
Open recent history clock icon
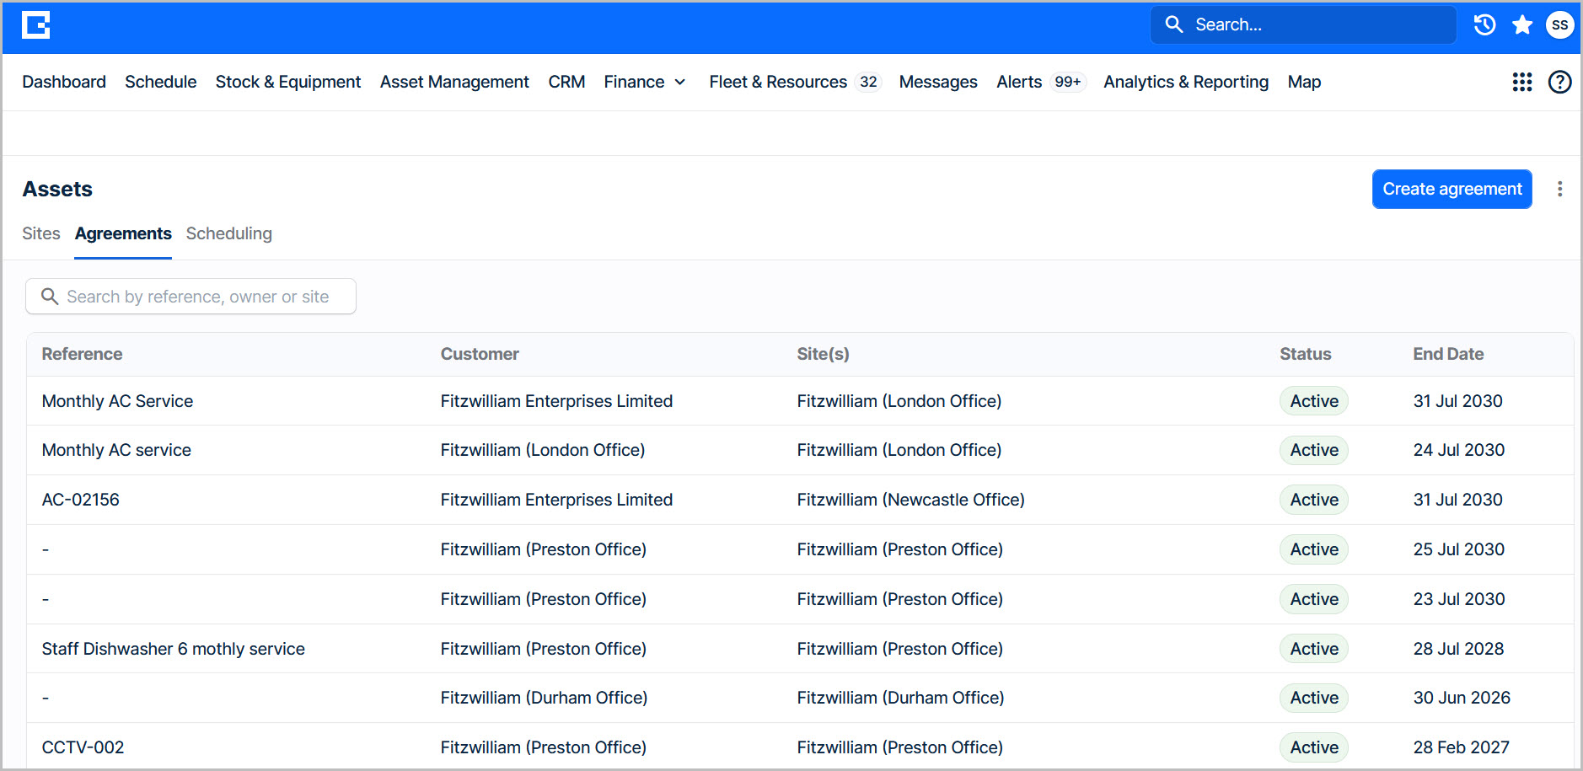(1484, 25)
